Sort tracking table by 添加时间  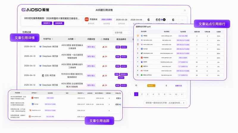84,93
